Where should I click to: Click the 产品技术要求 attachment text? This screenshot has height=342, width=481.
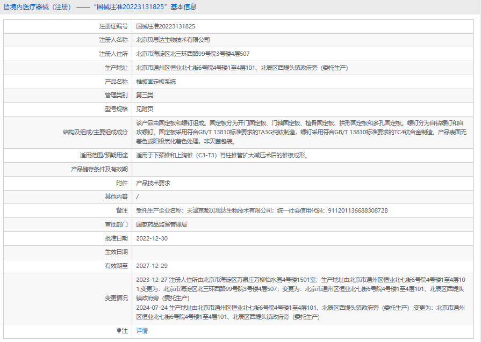tap(153, 183)
